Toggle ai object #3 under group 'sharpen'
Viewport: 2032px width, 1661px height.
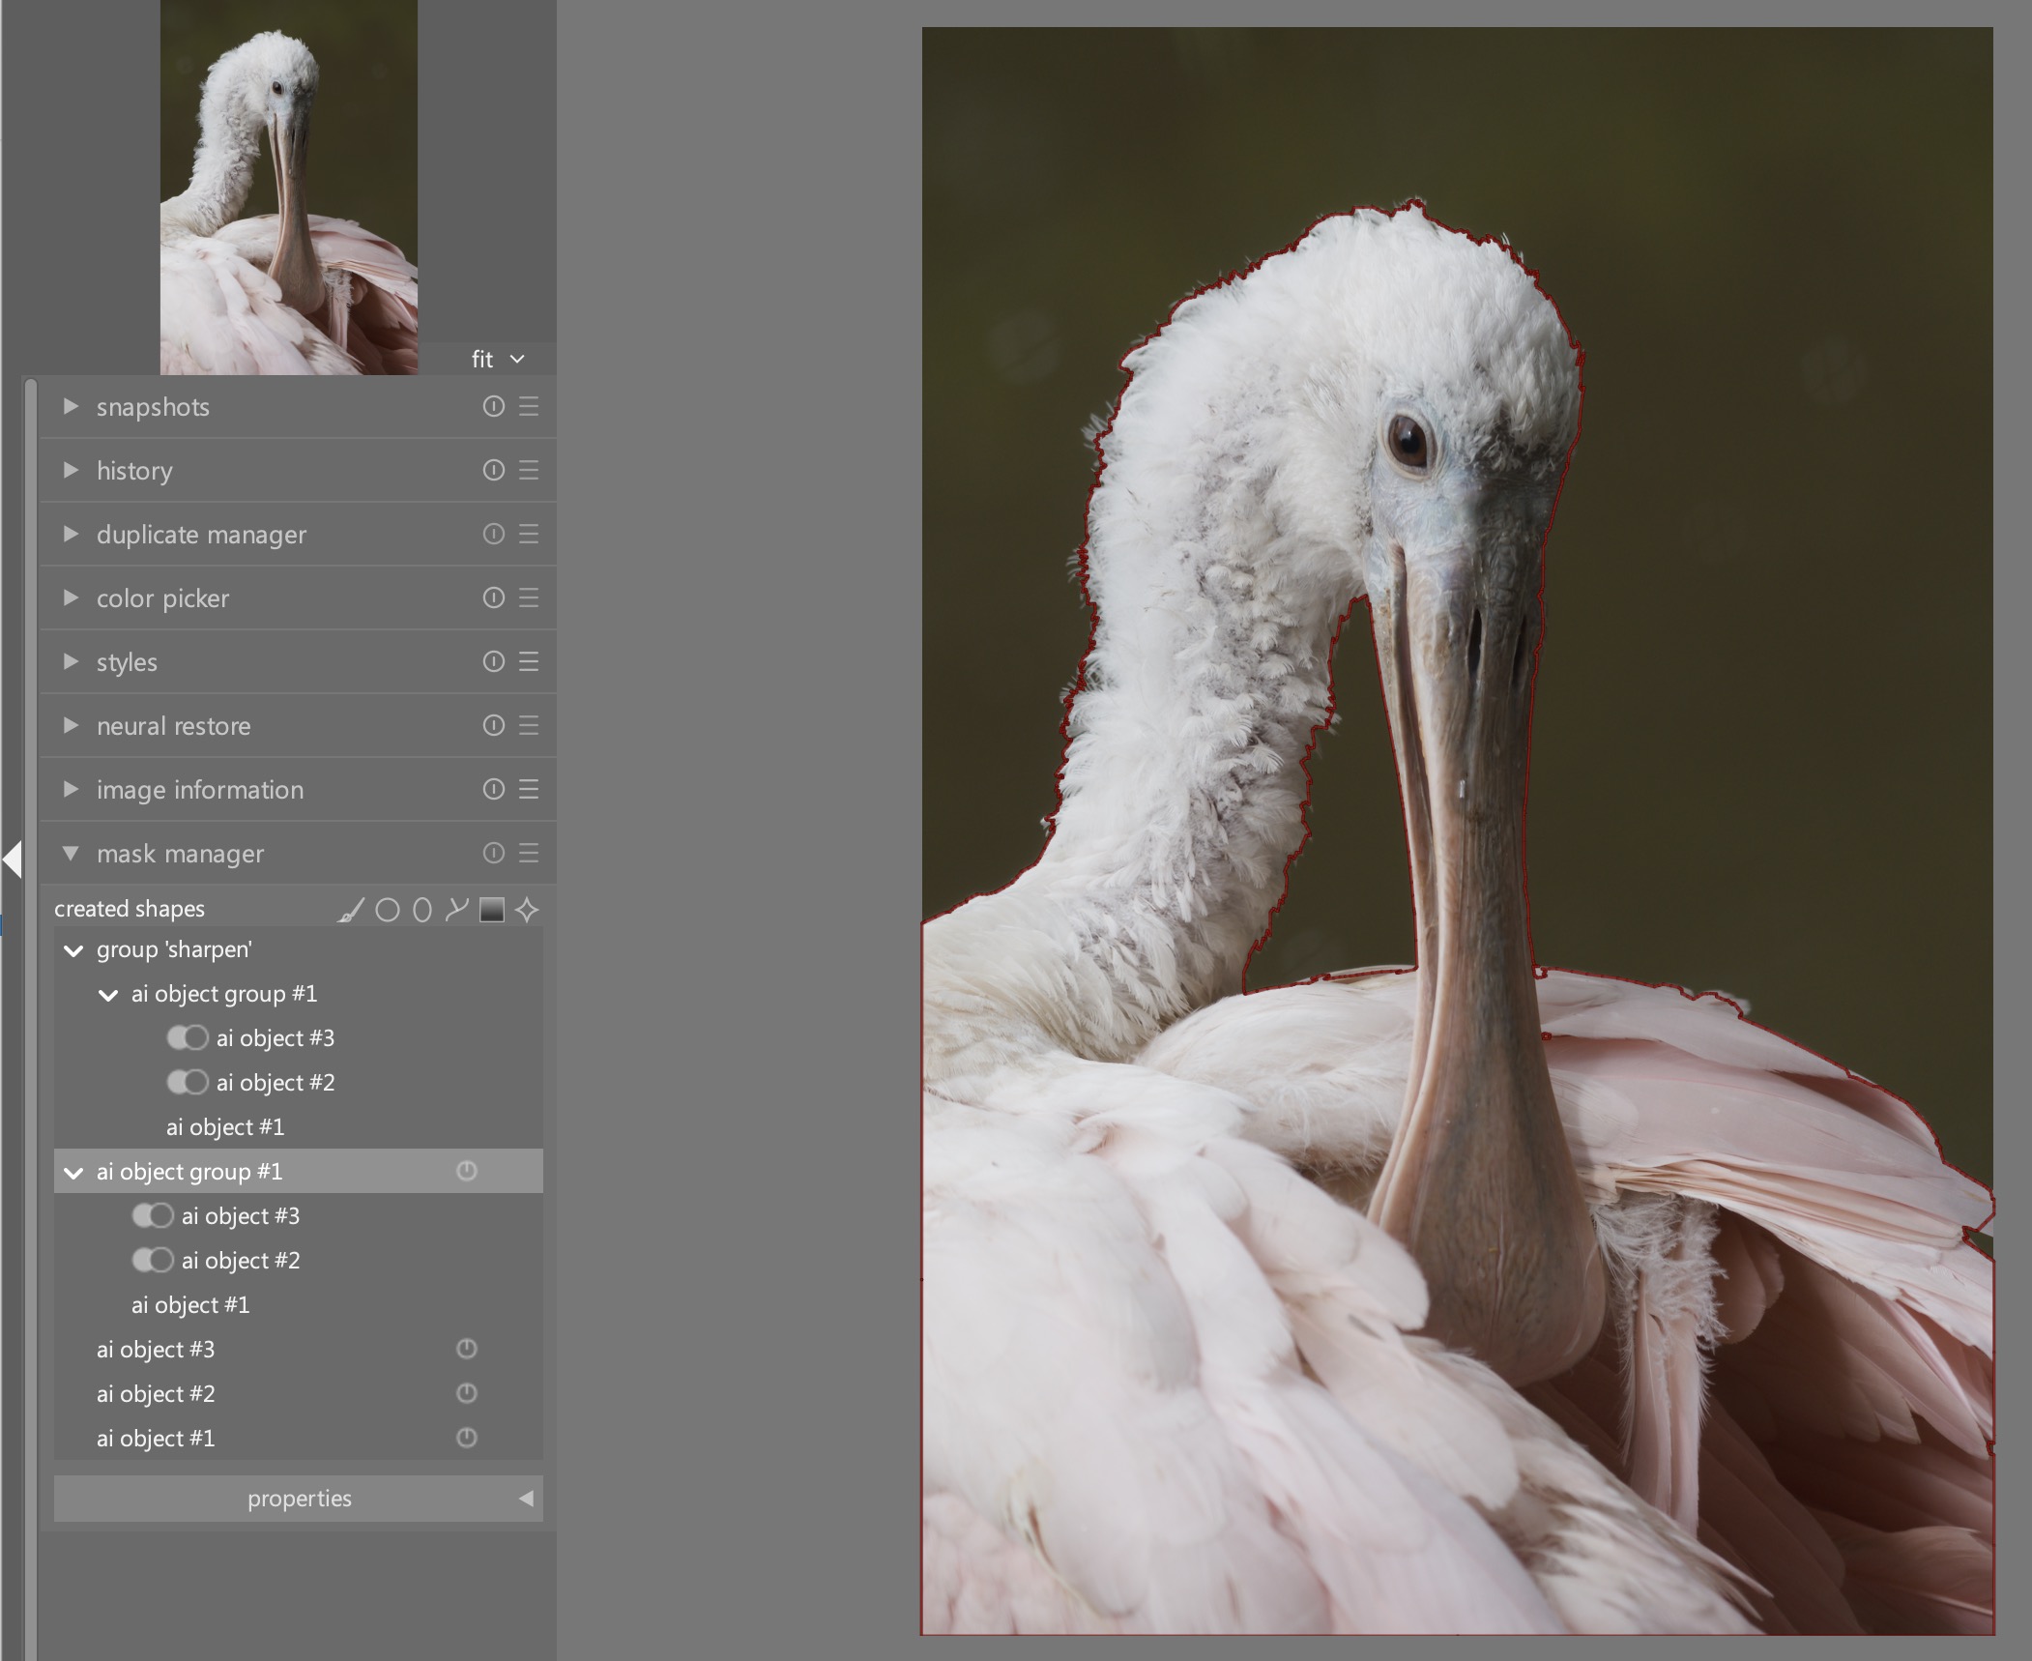click(x=188, y=1037)
